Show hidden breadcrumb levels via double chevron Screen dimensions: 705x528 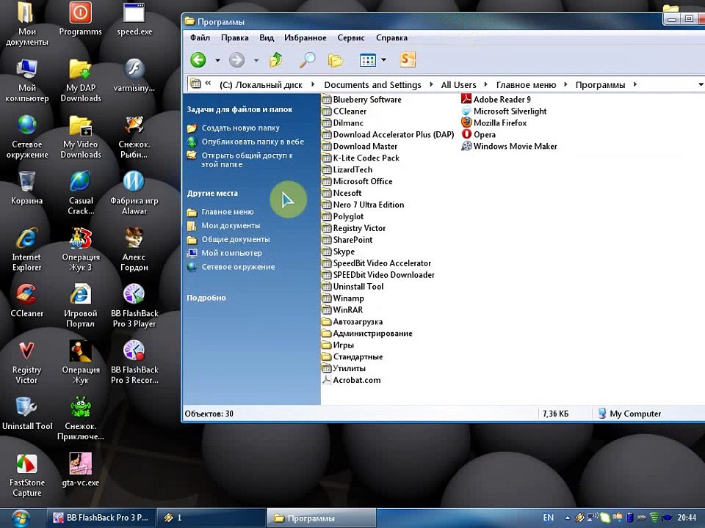click(x=208, y=83)
